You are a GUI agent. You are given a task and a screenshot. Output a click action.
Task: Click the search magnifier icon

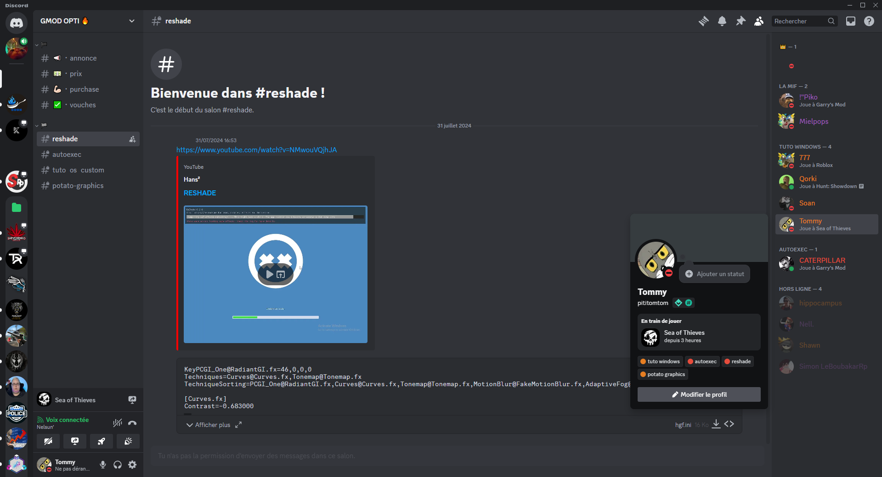tap(831, 21)
